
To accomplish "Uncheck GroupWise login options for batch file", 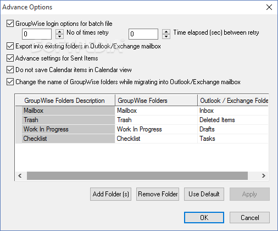I will click(10, 24).
